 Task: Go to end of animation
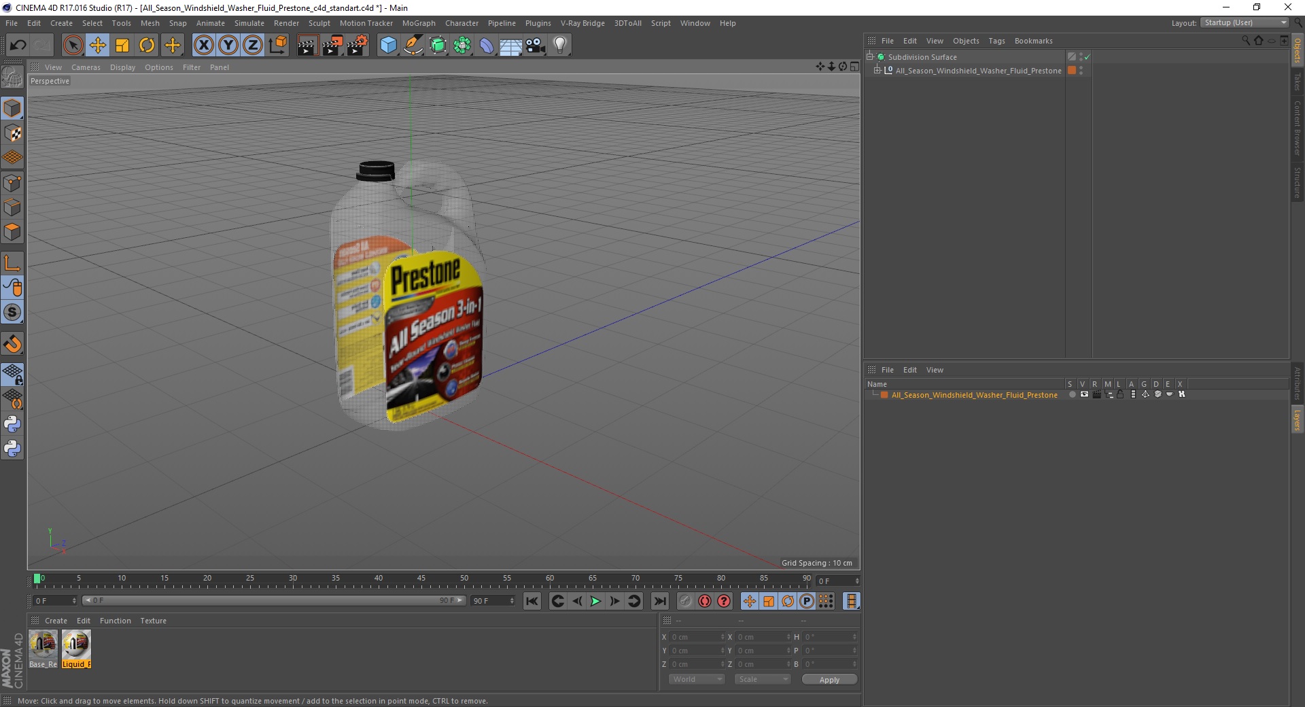click(659, 601)
